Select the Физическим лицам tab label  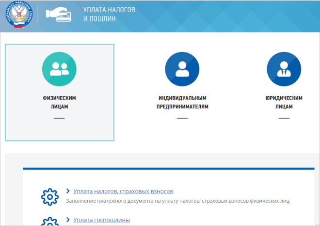point(59,102)
